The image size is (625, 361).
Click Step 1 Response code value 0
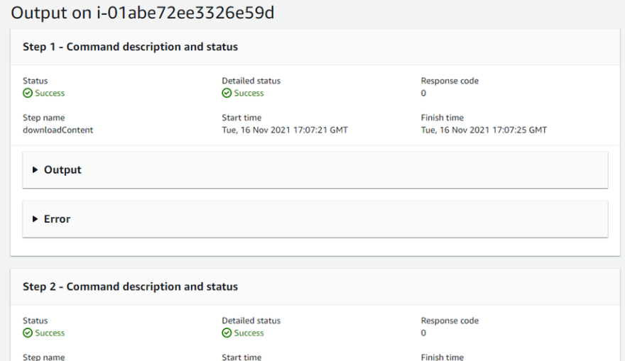point(423,93)
